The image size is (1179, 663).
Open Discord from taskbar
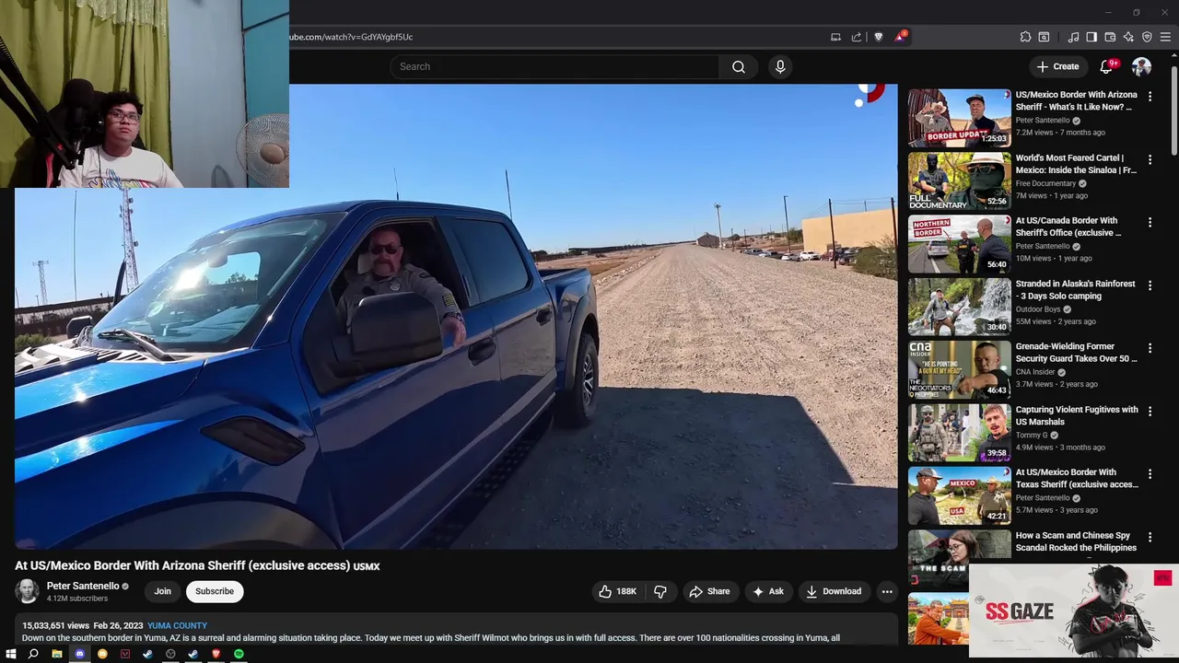(x=79, y=654)
